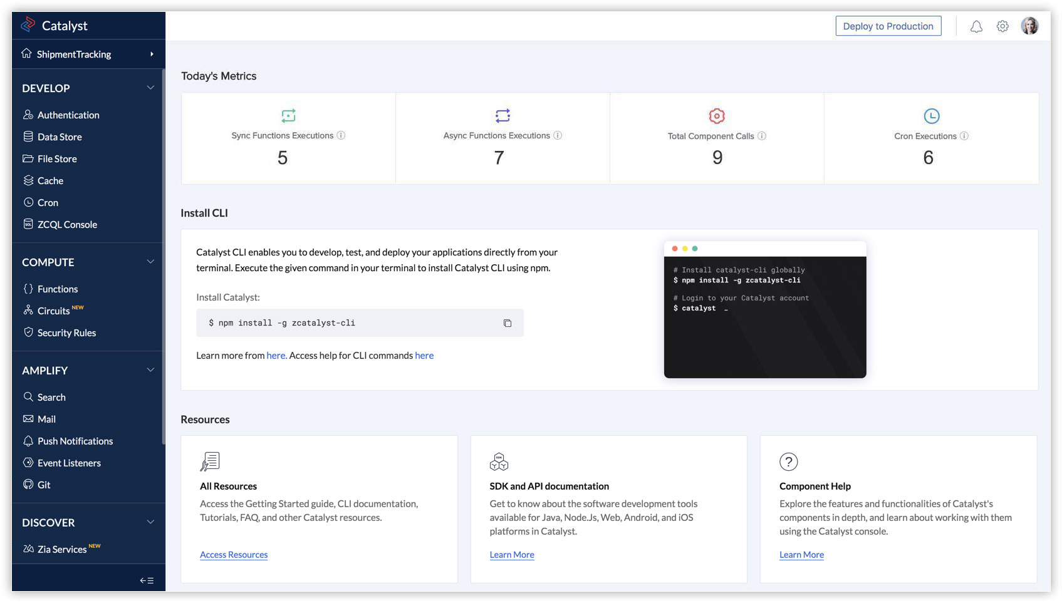Open the Functions menu label
This screenshot has height=603, width=1062.
58,289
